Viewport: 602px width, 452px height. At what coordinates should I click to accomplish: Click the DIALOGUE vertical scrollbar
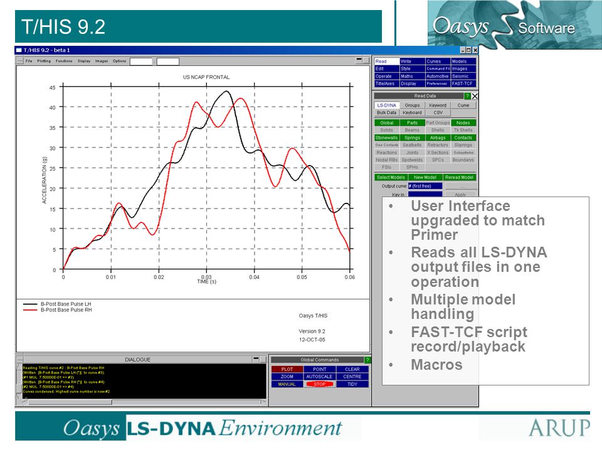tap(19, 381)
